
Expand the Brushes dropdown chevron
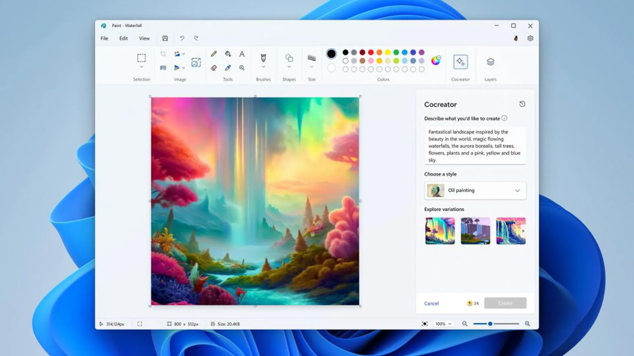click(263, 67)
